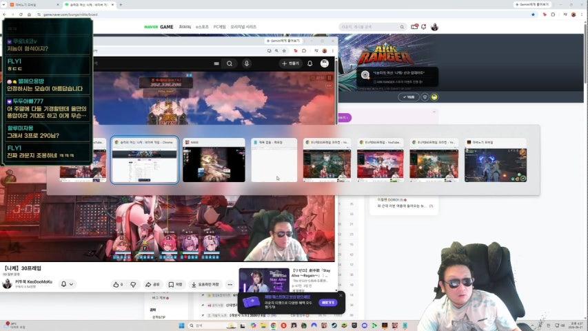Click the Naver Game search magnifier icon
588x331 pixels.
pyautogui.click(x=402, y=27)
